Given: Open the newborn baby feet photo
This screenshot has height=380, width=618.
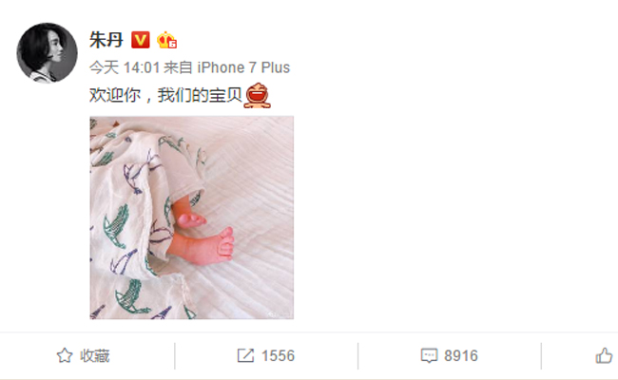Looking at the screenshot, I should click(x=191, y=218).
